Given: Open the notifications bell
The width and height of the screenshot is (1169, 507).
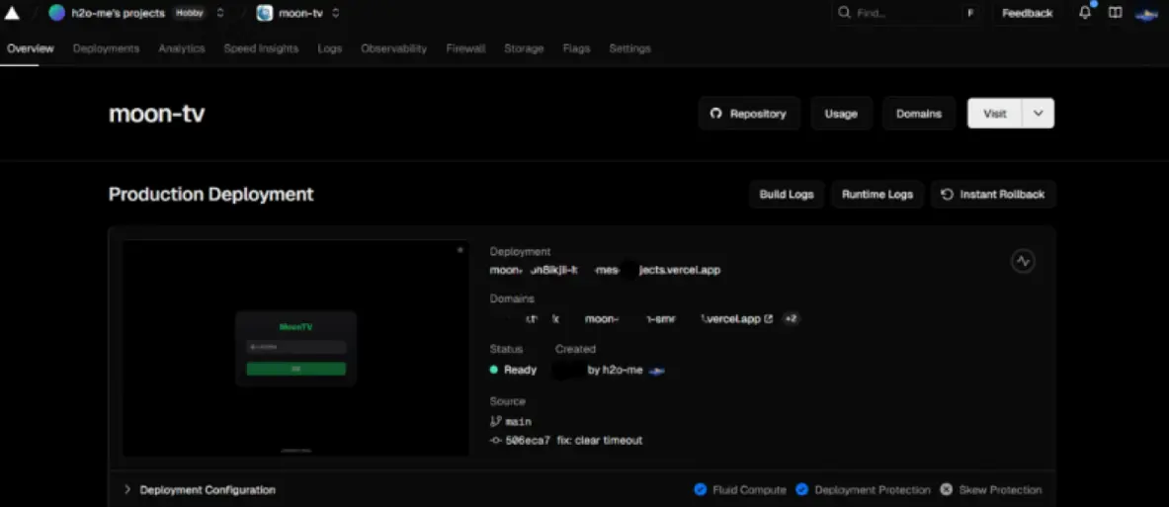Looking at the screenshot, I should [1085, 13].
